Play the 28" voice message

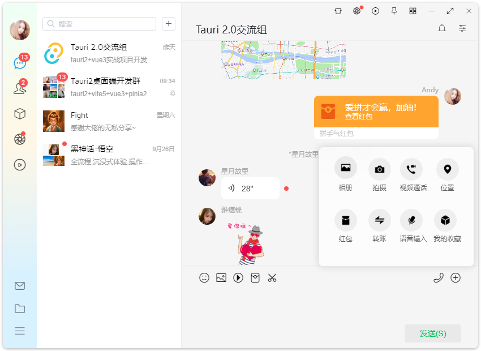250,189
